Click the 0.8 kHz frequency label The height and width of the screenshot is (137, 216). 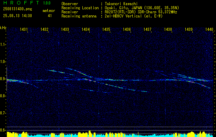pos(2,96)
